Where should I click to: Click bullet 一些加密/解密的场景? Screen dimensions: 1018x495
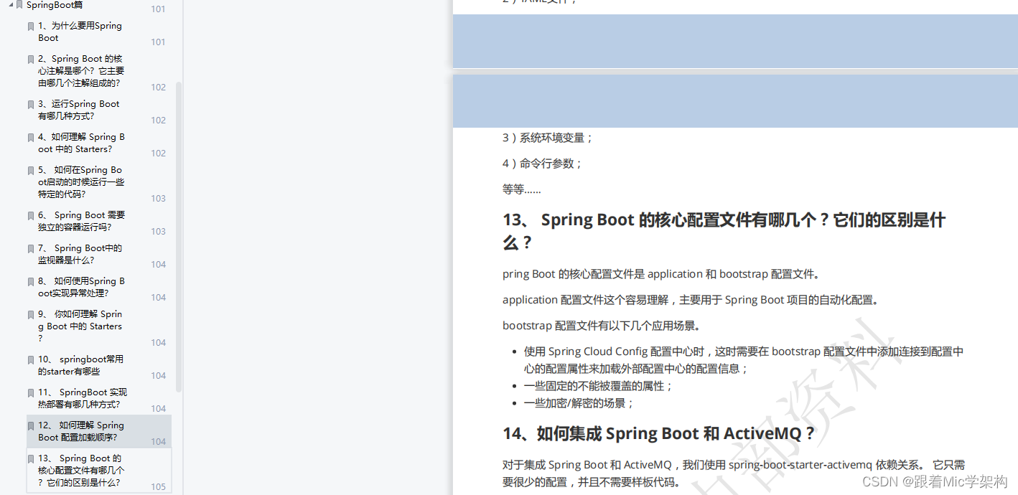coord(579,403)
